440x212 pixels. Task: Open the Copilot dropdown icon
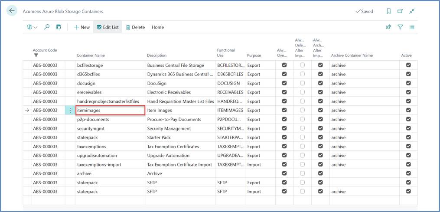(x=32, y=27)
